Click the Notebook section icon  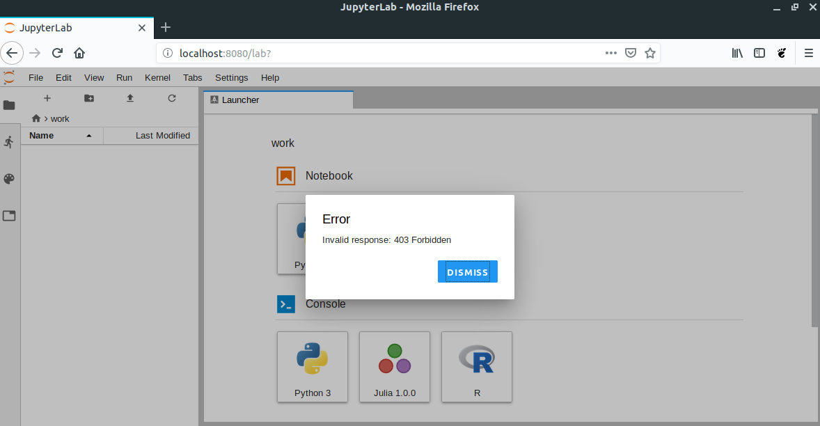pyautogui.click(x=286, y=176)
